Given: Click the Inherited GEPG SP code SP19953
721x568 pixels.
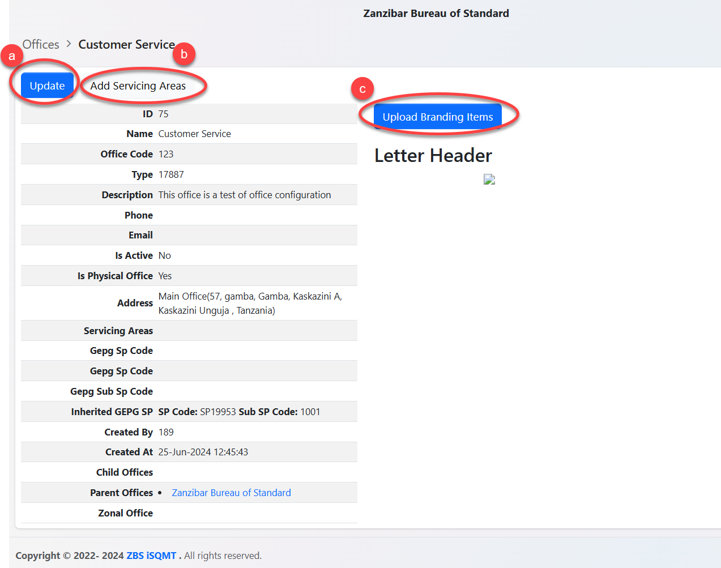Looking at the screenshot, I should pos(217,412).
